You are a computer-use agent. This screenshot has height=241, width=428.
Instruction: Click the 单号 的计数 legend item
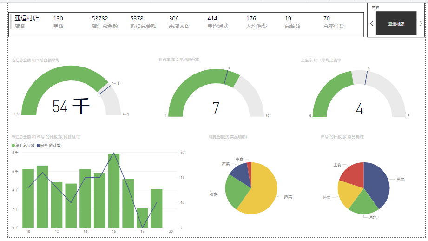click(49, 145)
